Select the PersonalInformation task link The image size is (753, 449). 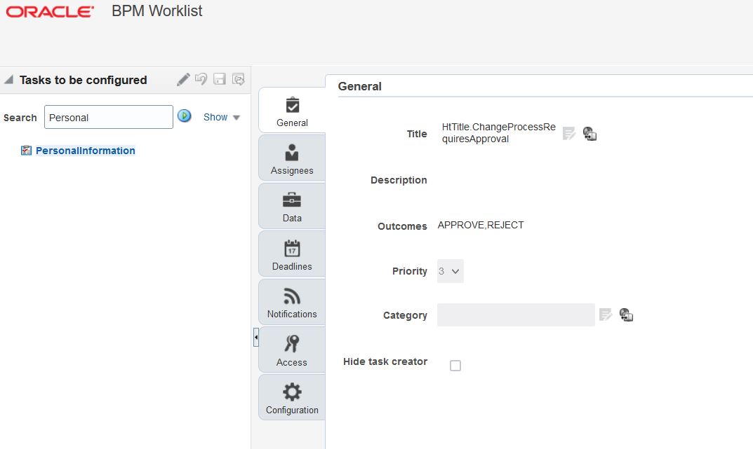[x=86, y=151]
